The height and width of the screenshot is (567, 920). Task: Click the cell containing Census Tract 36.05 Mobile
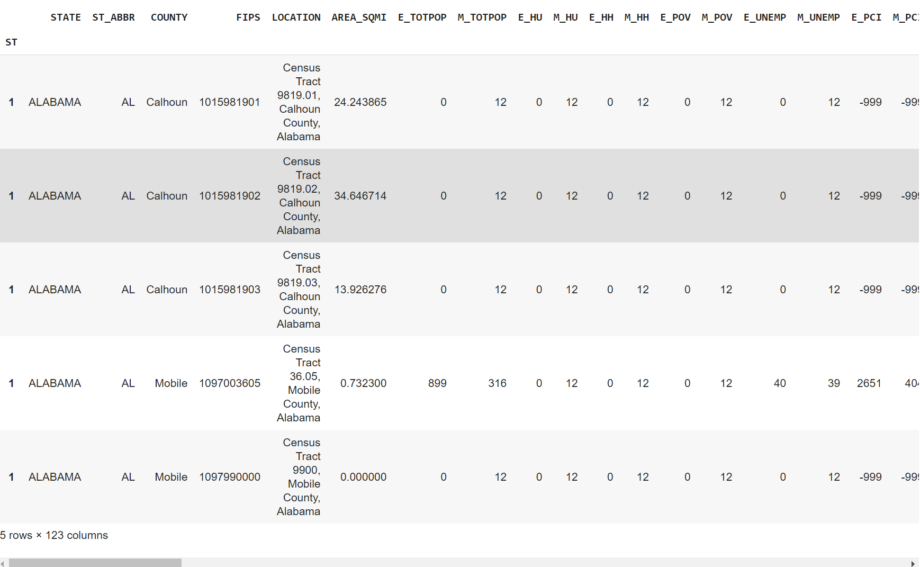pos(300,383)
